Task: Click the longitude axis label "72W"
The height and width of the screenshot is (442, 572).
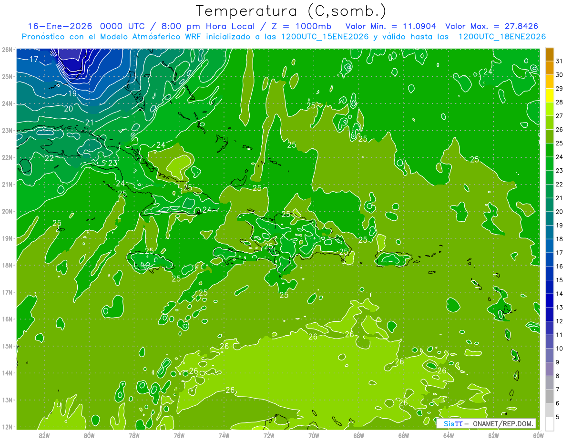Action: coord(269,435)
